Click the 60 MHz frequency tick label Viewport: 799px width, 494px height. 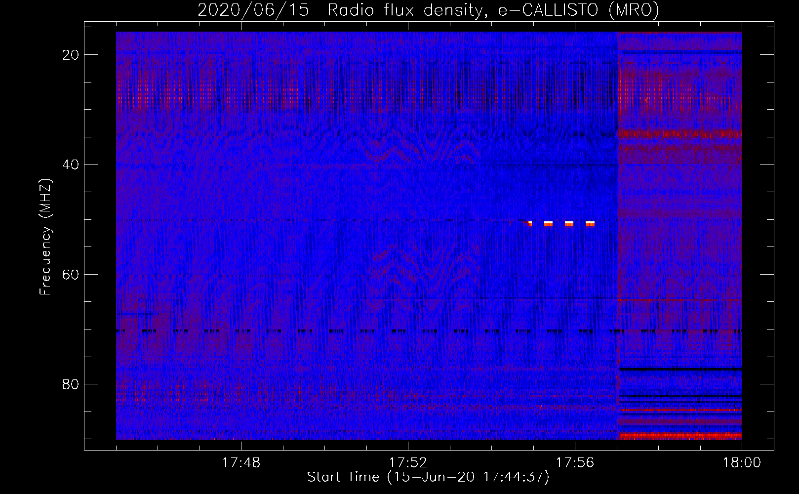tap(71, 274)
